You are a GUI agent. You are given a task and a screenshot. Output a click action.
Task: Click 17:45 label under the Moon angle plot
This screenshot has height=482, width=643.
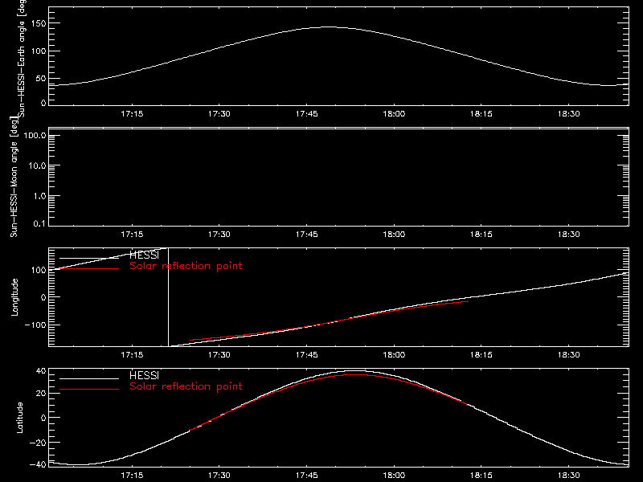pos(307,234)
